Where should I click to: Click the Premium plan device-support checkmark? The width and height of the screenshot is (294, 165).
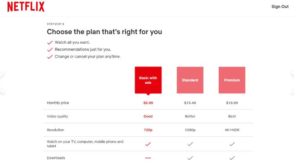pos(232,144)
